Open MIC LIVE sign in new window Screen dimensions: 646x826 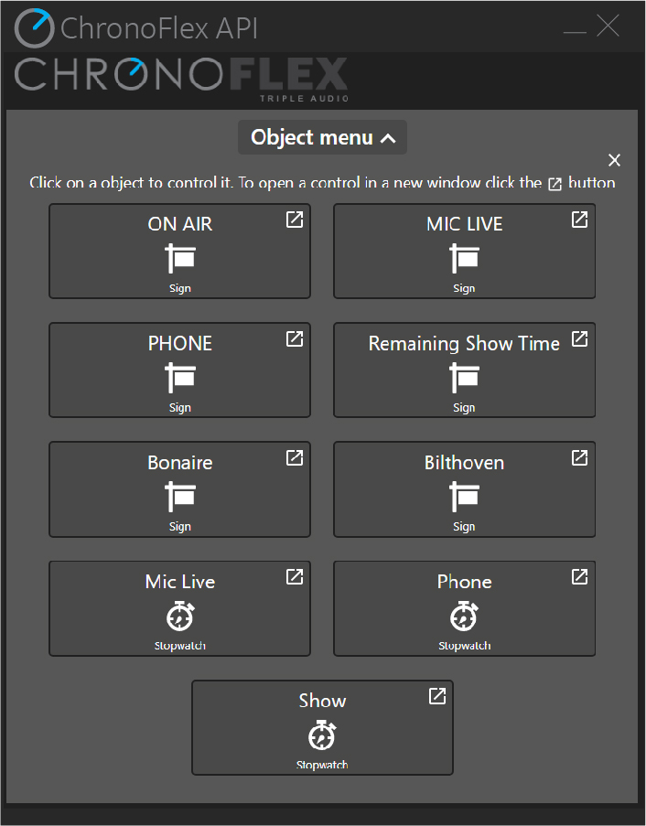click(579, 220)
